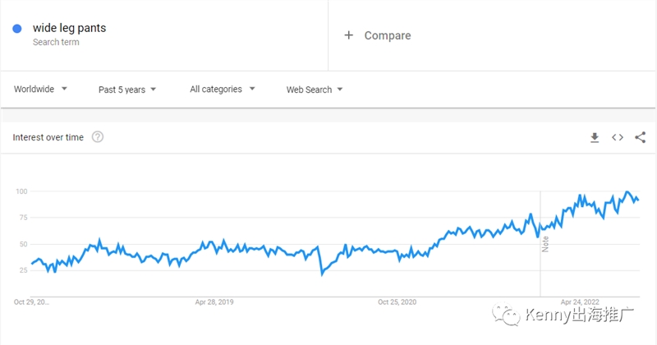The height and width of the screenshot is (345, 657).
Task: Click the WeChat logo in watermark
Action: click(x=507, y=315)
